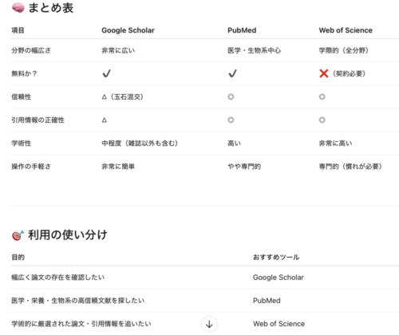This screenshot has width=399, height=335.
Task: Click the 非常に広い cell
Action: (x=118, y=50)
